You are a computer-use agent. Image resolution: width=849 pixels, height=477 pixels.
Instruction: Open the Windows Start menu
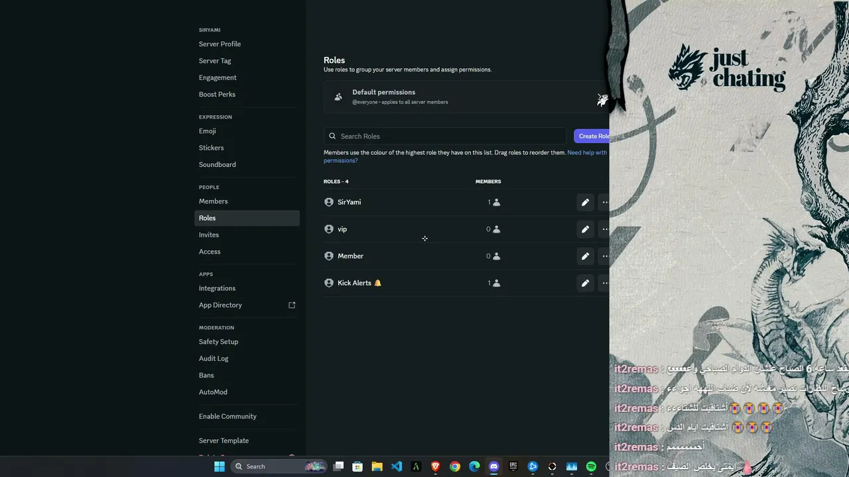(220, 466)
